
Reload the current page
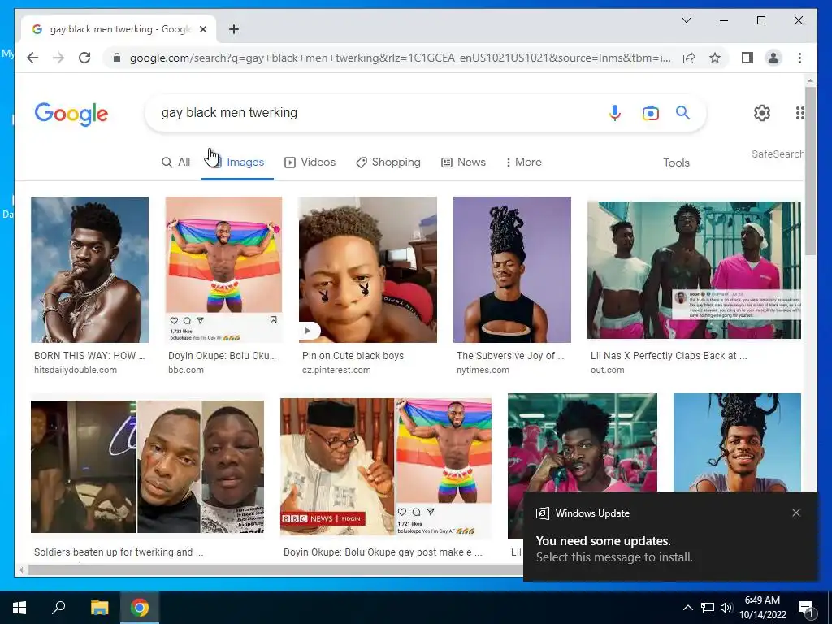point(84,58)
